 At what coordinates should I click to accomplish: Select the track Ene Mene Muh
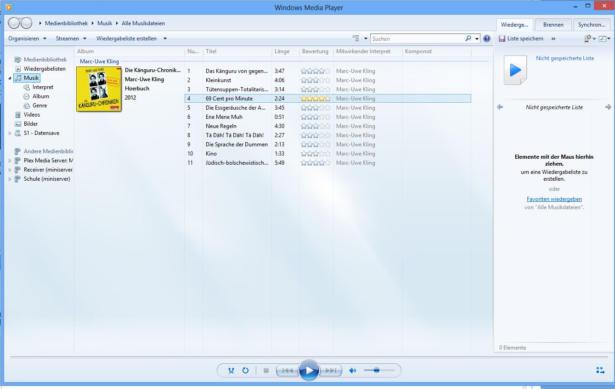click(327, 117)
